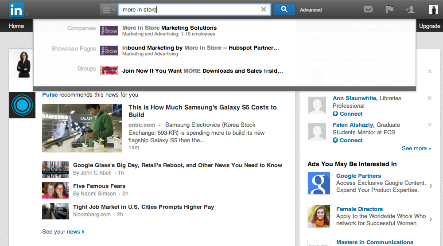443x246 pixels.
Task: Open the Five Famous Fears article
Action: tap(99, 186)
